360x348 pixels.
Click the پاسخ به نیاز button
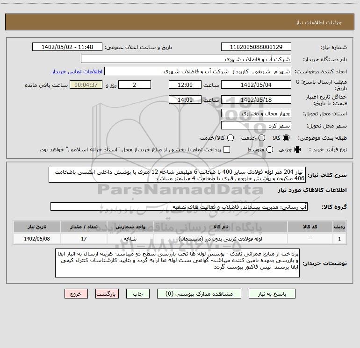click(272, 294)
